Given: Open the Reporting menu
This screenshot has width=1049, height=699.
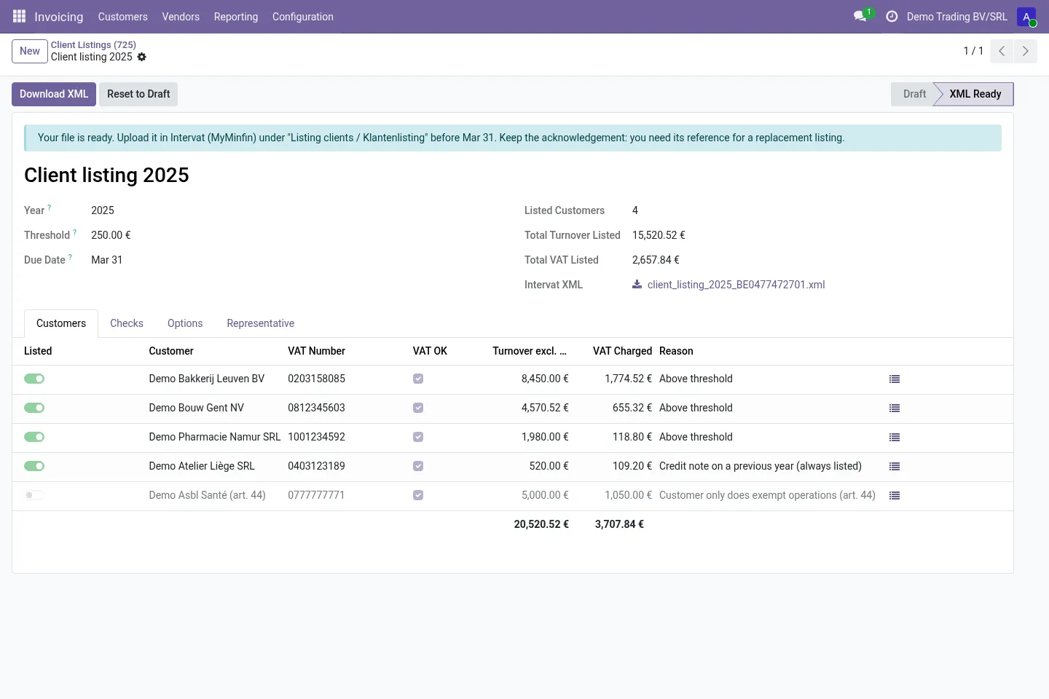Looking at the screenshot, I should (236, 17).
